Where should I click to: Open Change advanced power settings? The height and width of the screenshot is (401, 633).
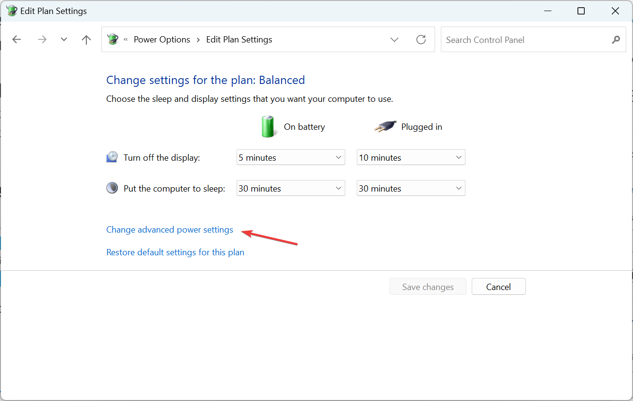[x=169, y=230]
